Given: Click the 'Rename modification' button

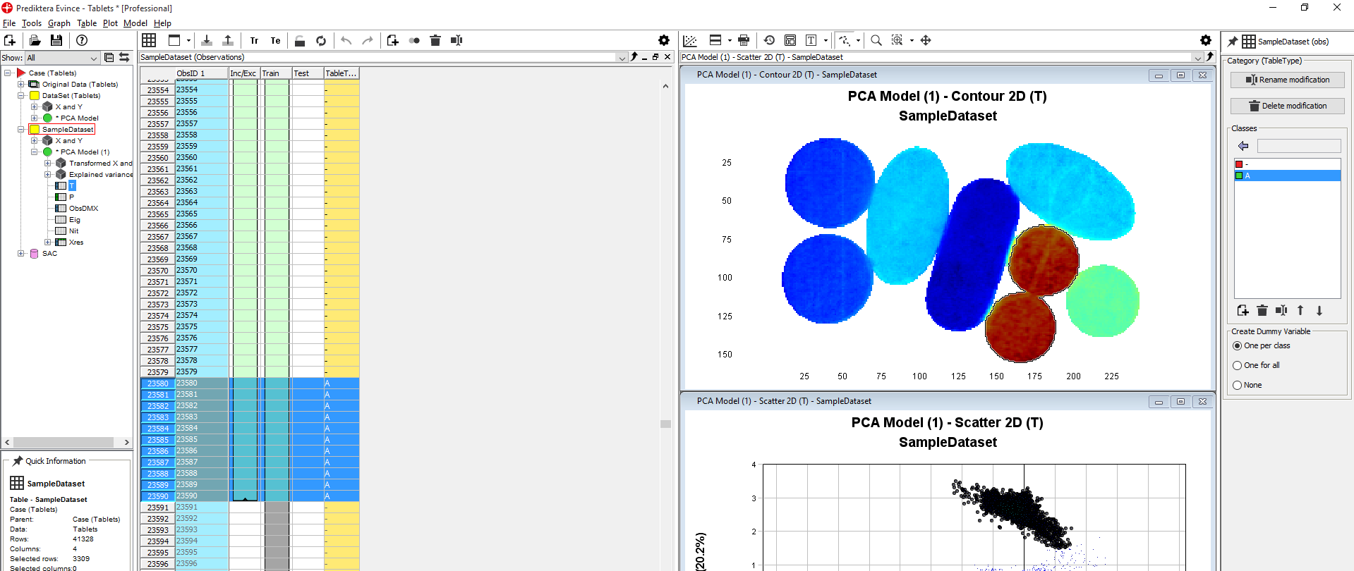Looking at the screenshot, I should [1287, 80].
